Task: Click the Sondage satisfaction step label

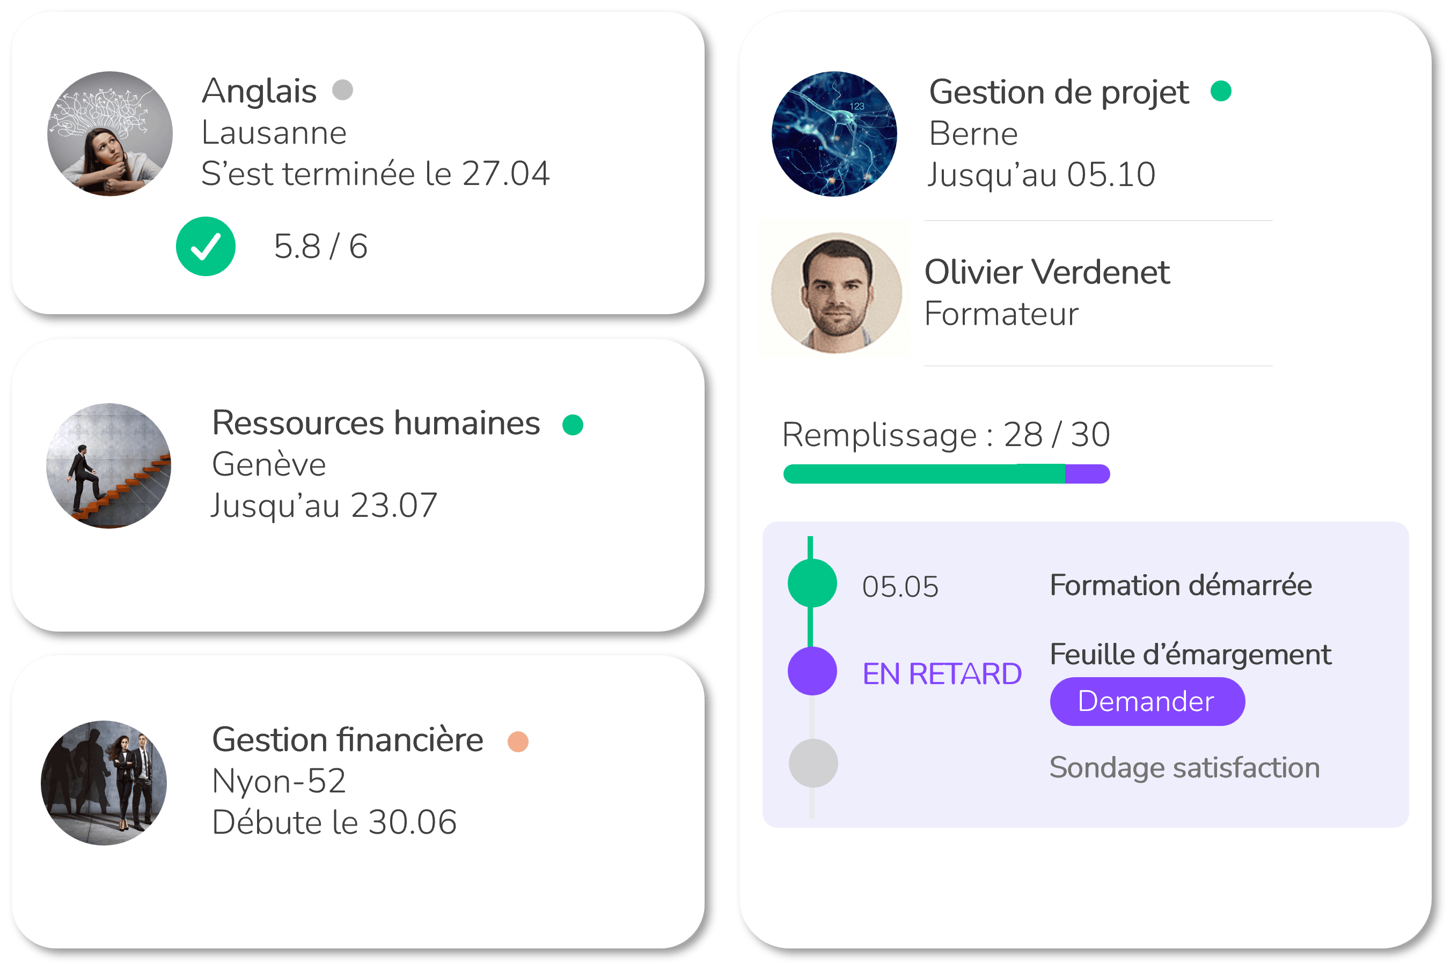Action: click(1184, 768)
